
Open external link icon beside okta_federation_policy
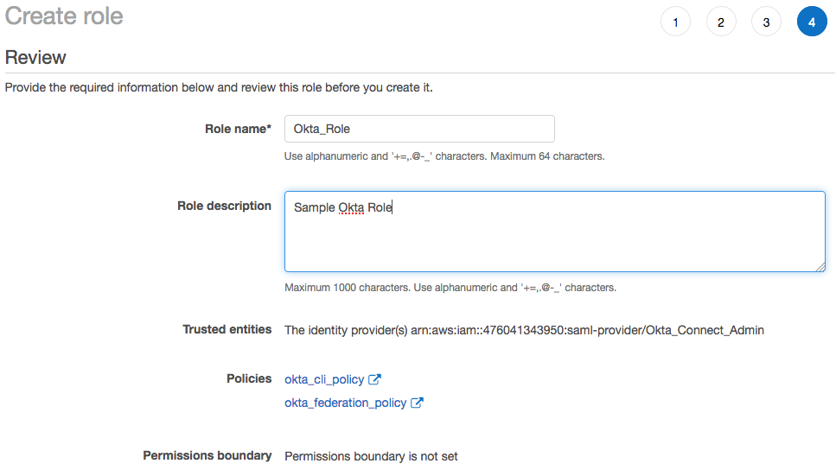point(417,403)
